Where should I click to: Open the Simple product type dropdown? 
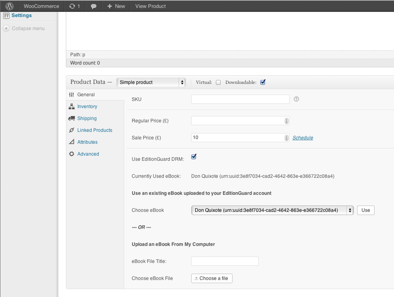pyautogui.click(x=151, y=82)
